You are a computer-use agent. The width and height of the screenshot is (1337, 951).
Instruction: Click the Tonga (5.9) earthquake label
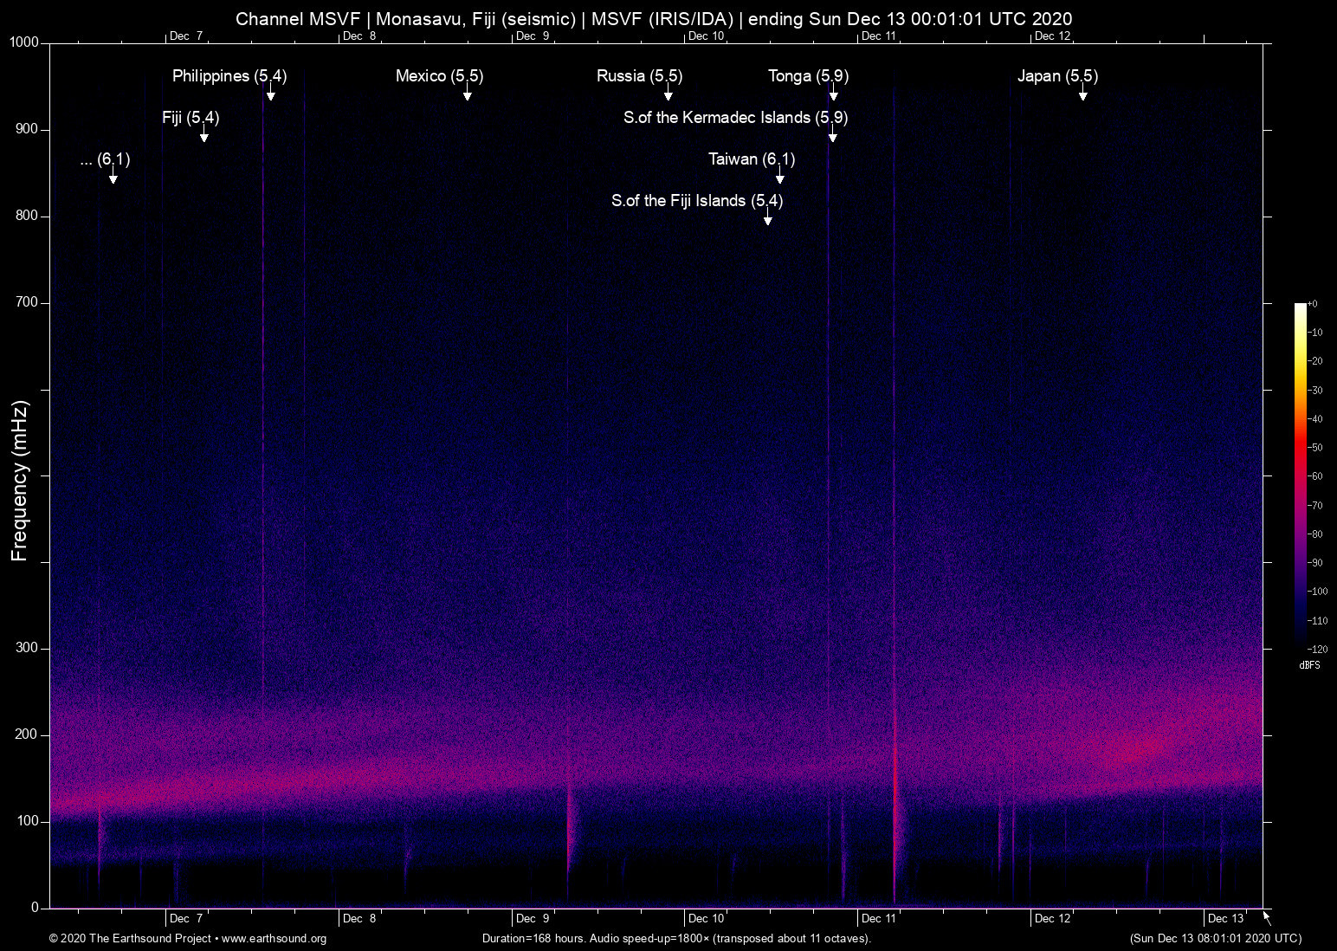808,76
